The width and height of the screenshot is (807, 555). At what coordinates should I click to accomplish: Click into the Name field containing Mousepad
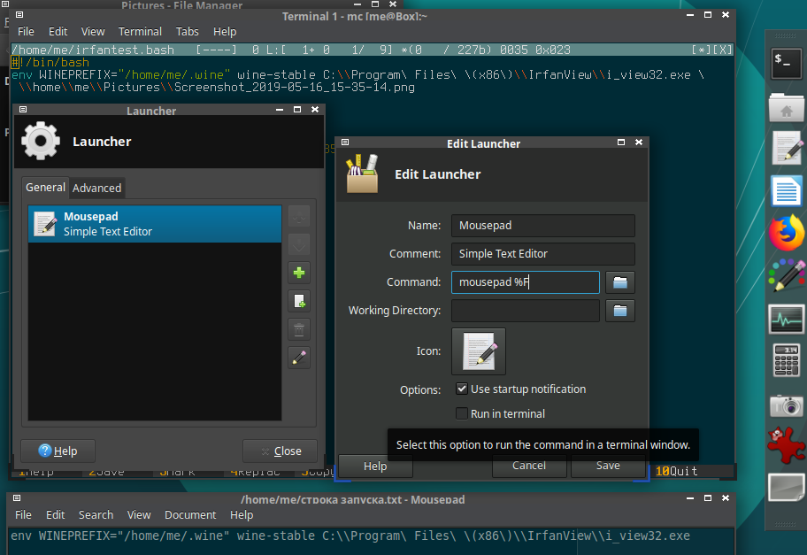[543, 226]
